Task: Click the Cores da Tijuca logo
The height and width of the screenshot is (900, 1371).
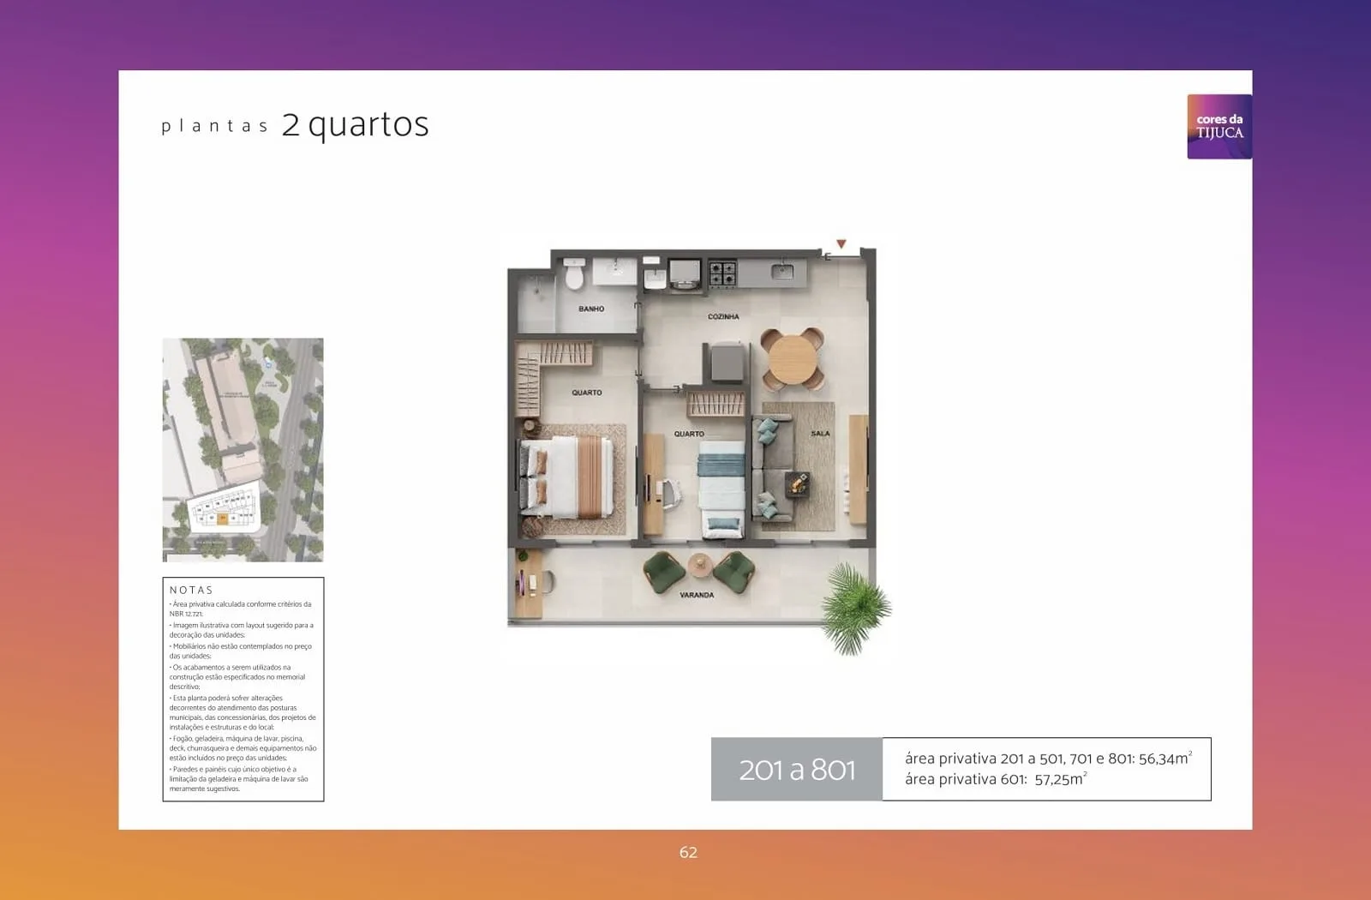Action: pyautogui.click(x=1219, y=127)
